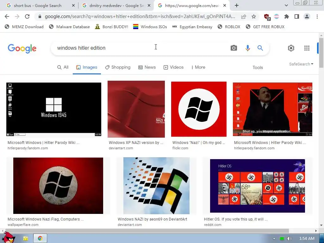Click the scroll down arrow
324x243 pixels.
tap(321, 225)
